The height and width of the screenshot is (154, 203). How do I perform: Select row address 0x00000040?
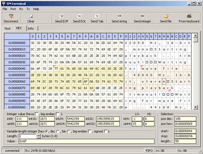click(17, 68)
